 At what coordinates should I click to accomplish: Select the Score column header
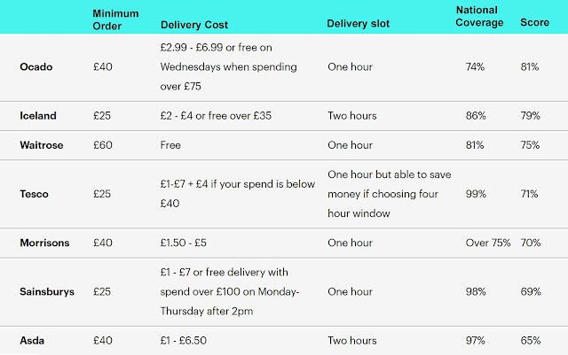pyautogui.click(x=534, y=23)
